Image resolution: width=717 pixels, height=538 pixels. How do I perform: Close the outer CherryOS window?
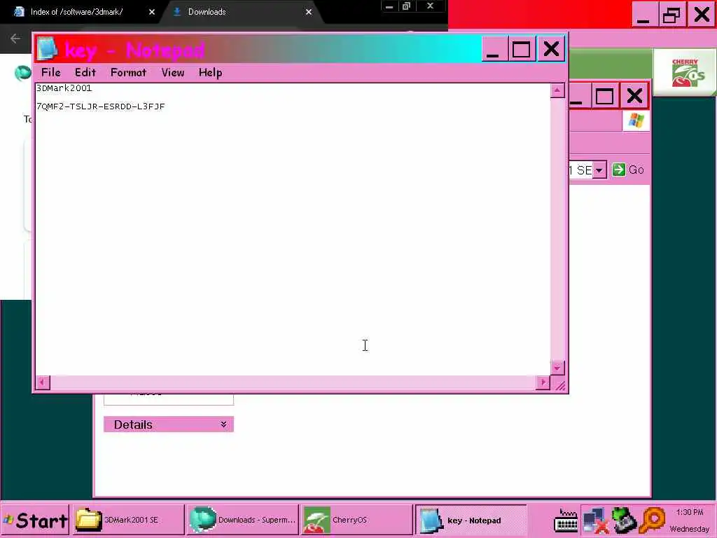coord(701,15)
